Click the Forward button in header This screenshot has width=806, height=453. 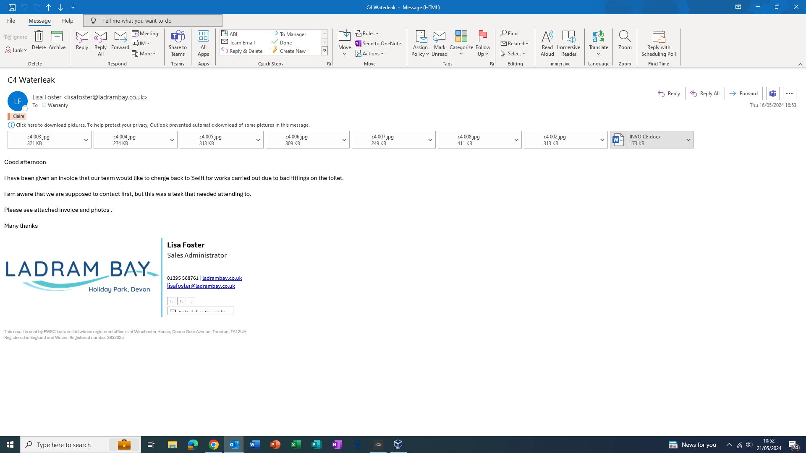click(x=743, y=94)
